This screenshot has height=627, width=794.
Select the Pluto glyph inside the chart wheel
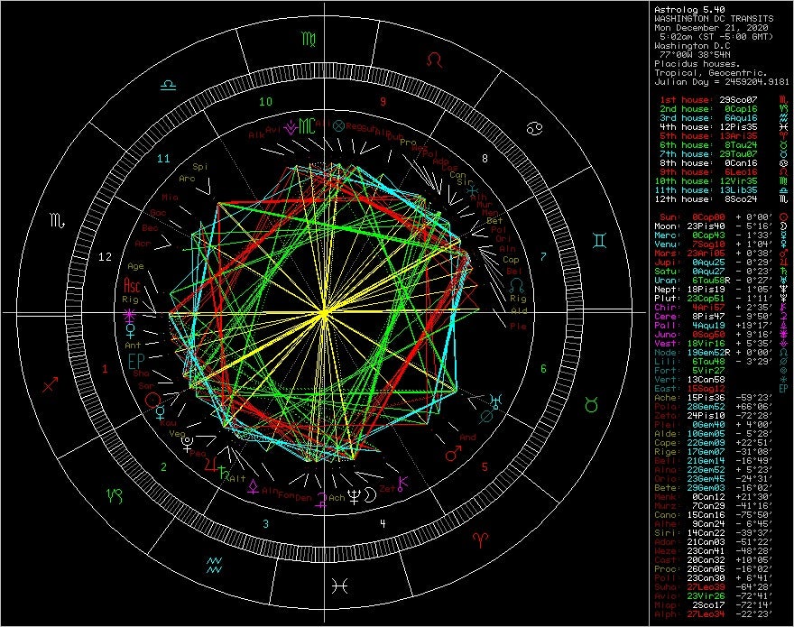pos(187,444)
